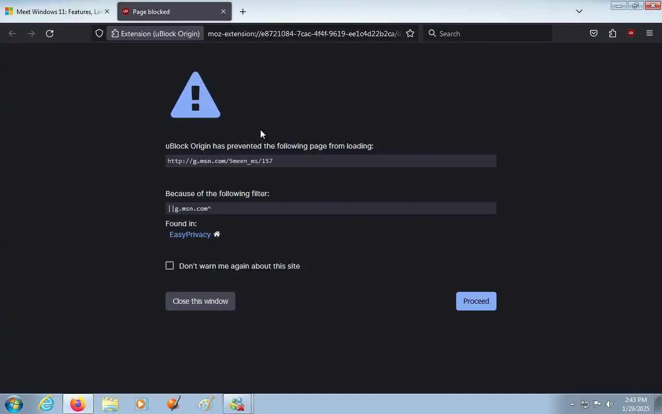This screenshot has height=414, width=662.
Task: Open the EasyPrivacy home icon
Action: pos(217,234)
